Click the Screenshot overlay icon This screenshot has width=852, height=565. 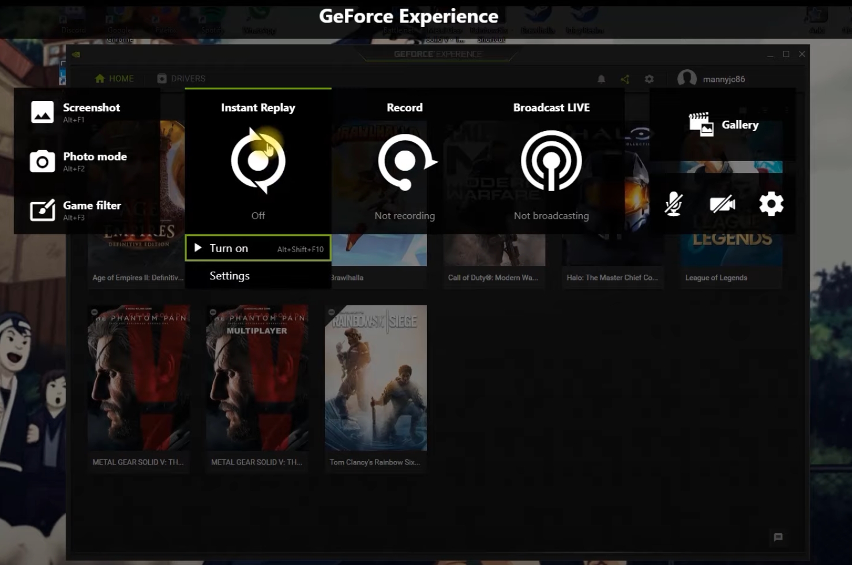pos(42,112)
